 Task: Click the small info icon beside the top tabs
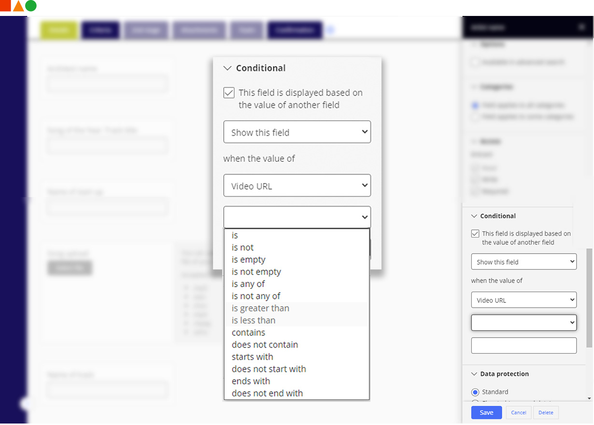coord(330,29)
